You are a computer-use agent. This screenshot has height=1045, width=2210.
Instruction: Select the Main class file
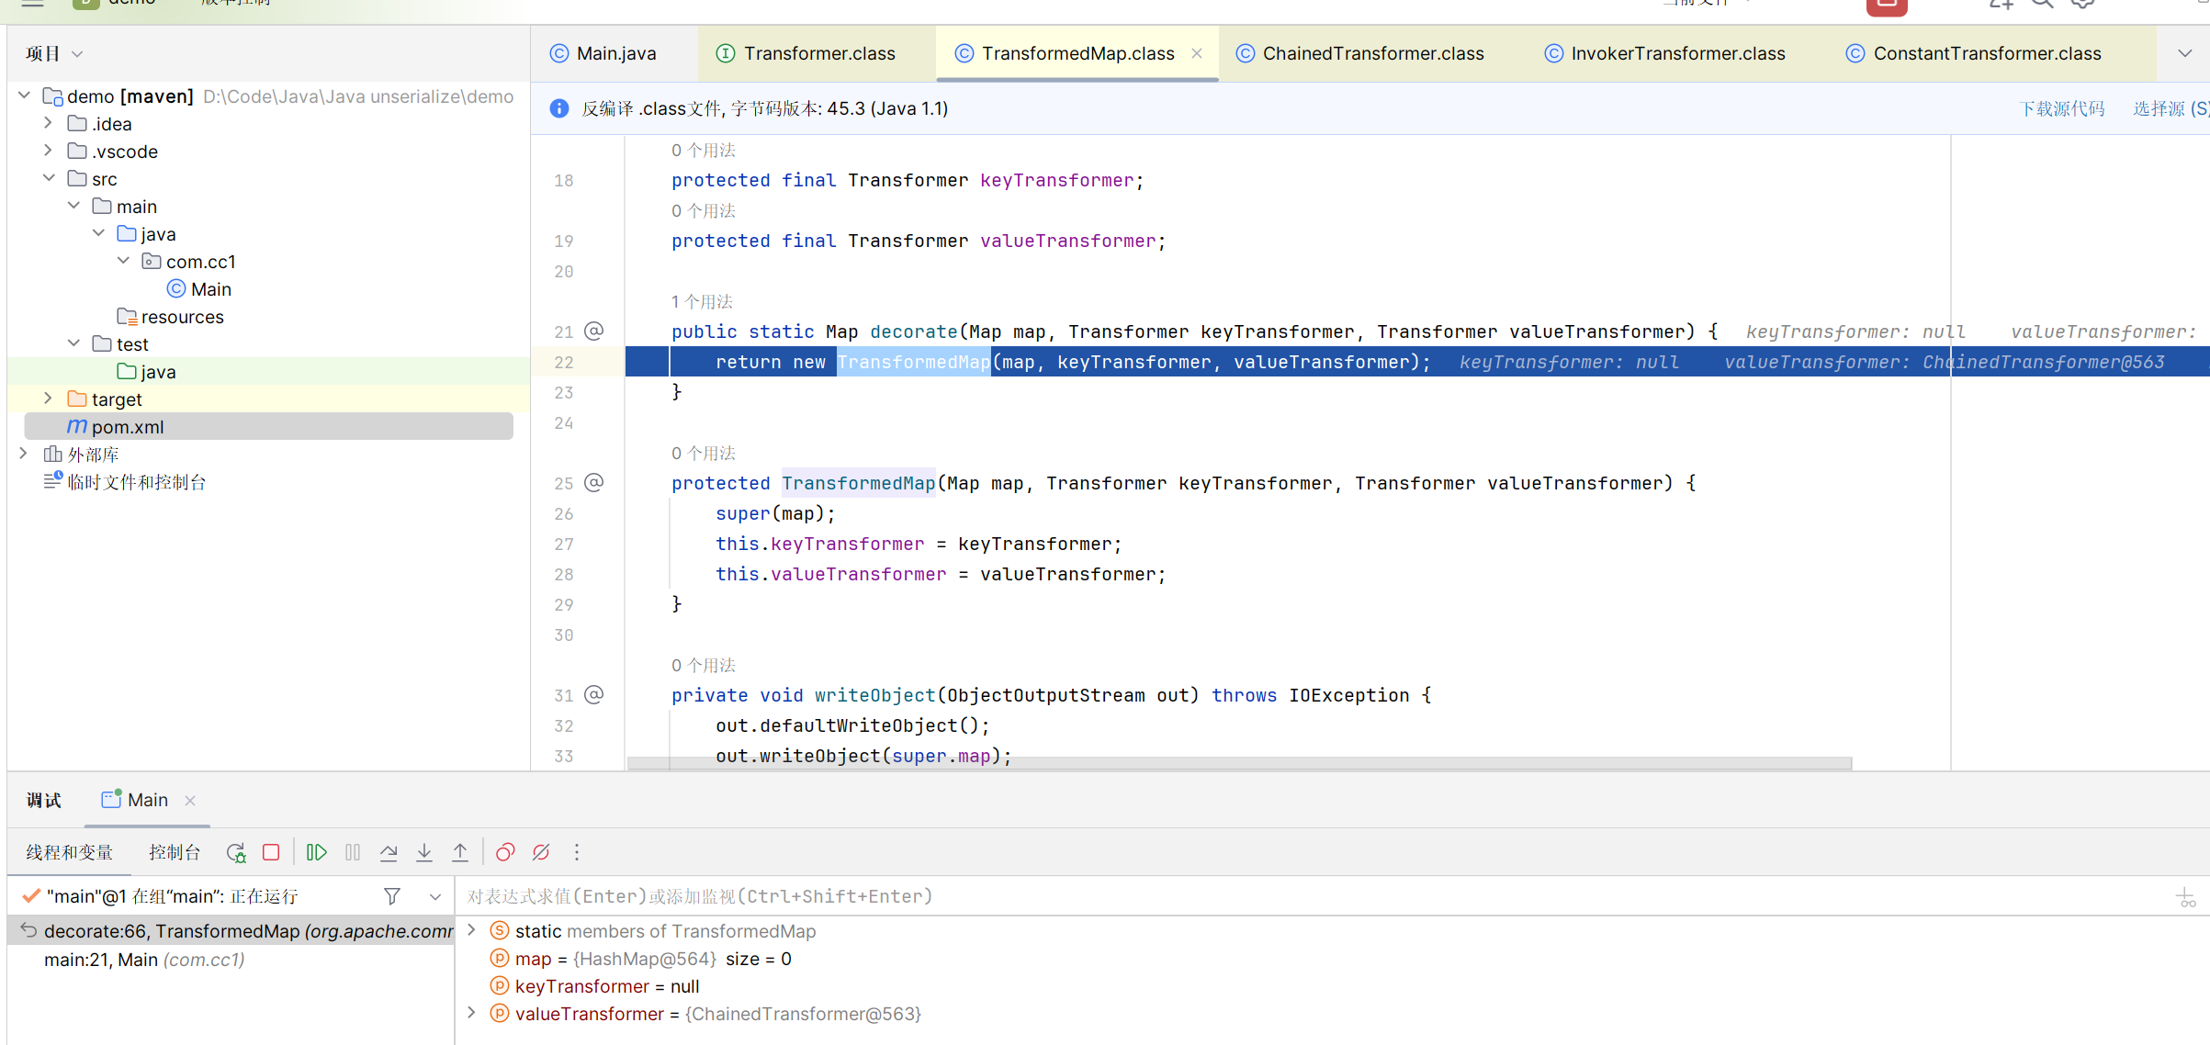click(x=199, y=288)
